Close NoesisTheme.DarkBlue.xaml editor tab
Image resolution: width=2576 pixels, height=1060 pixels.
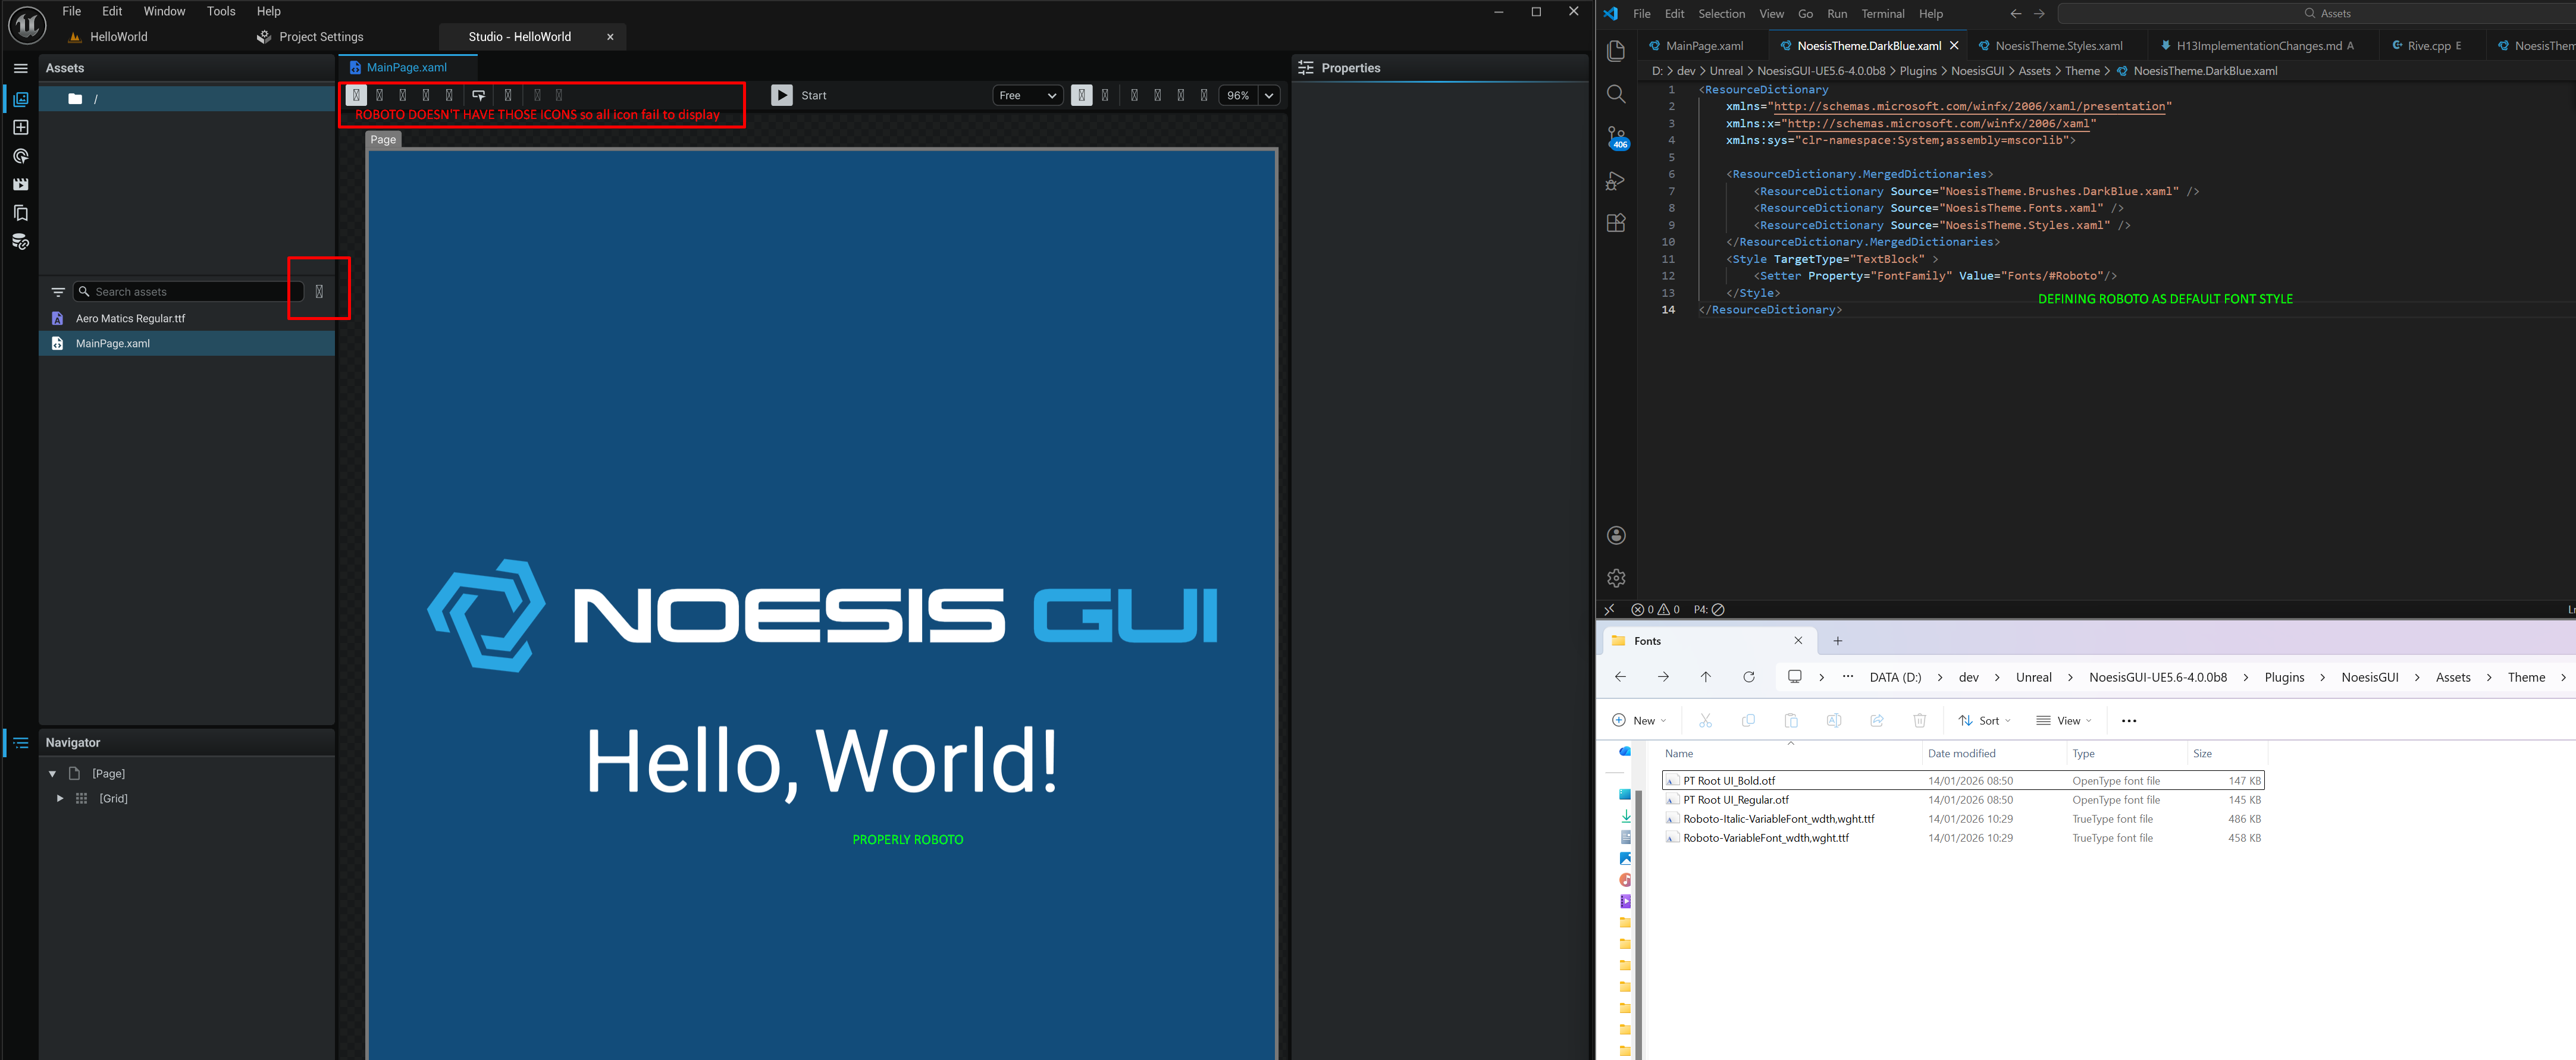point(1954,46)
